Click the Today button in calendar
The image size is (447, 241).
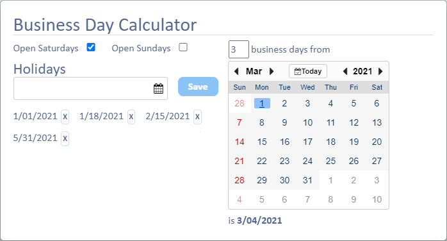pos(308,71)
